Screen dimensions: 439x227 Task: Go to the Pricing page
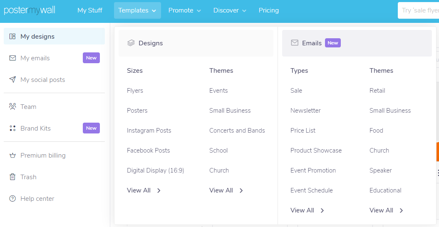click(268, 10)
